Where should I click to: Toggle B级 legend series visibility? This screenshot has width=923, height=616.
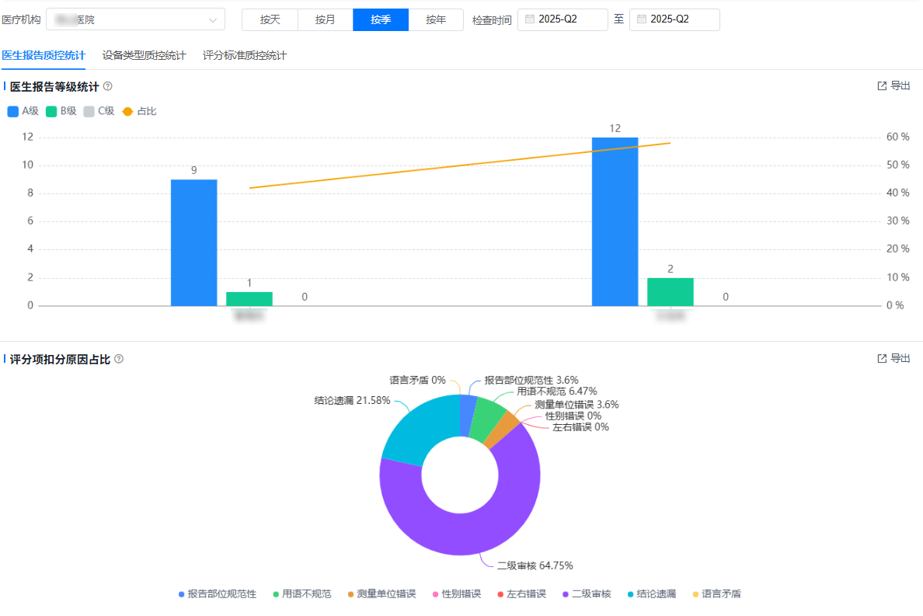61,111
